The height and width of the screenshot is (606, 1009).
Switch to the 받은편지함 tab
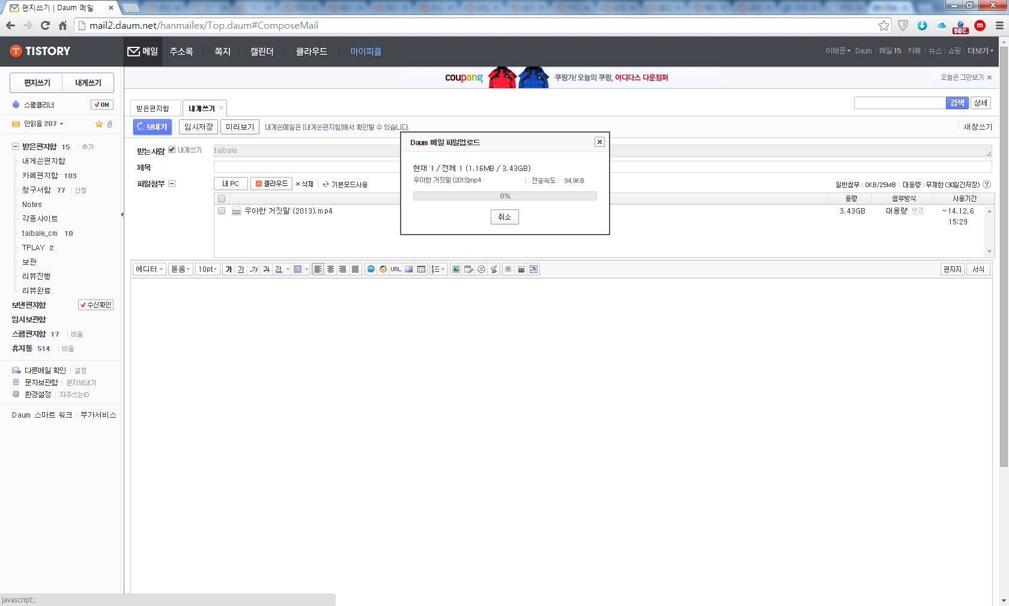[153, 108]
